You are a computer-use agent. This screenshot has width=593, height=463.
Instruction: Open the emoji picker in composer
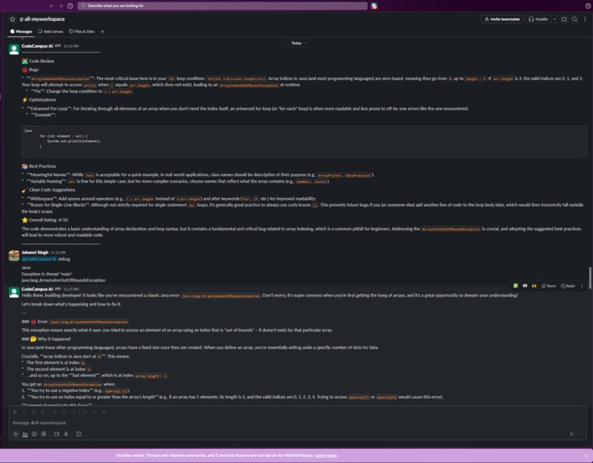point(35,434)
